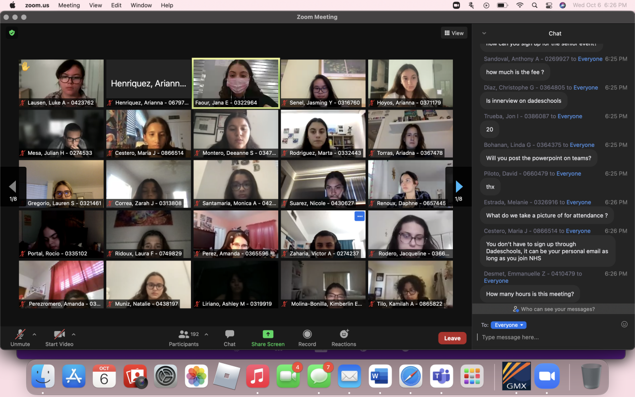Select Renoux, Daphne's video tile

pos(410,184)
